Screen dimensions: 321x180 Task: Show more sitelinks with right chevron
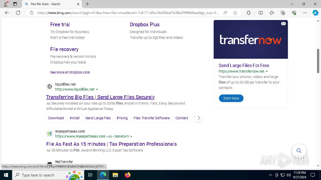[x=199, y=118]
